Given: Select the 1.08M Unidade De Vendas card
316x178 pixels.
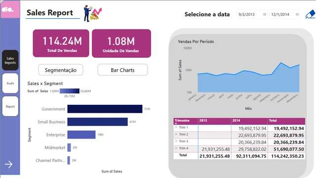Looking at the screenshot, I should pyautogui.click(x=121, y=44).
